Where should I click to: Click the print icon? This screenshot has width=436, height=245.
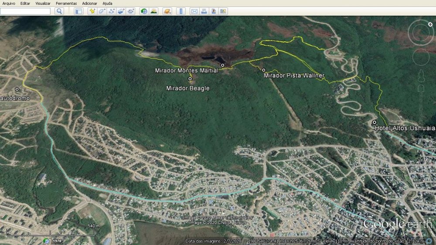(204, 11)
